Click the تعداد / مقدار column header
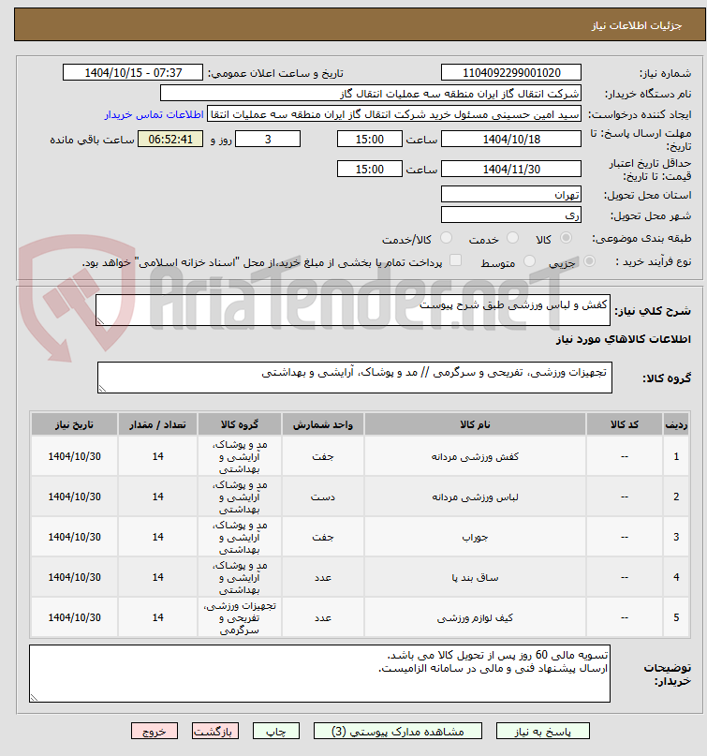 [157, 424]
